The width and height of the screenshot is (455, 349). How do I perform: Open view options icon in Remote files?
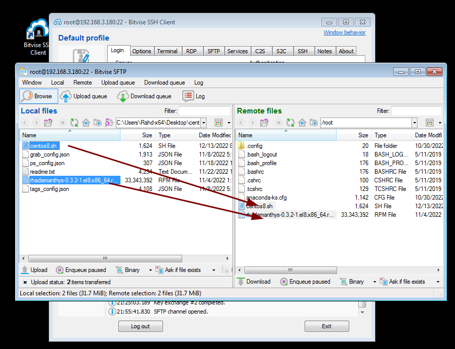(x=430, y=123)
